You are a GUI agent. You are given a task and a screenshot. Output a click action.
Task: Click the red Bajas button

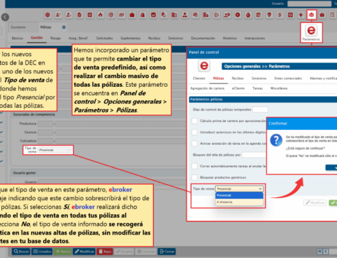tap(104, 251)
